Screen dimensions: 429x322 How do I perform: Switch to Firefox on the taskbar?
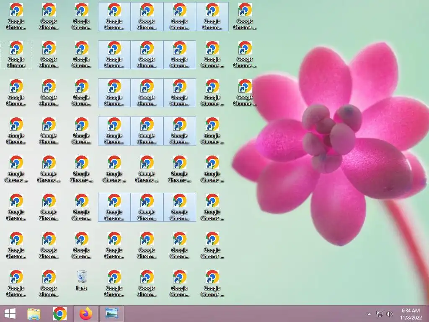click(x=86, y=314)
